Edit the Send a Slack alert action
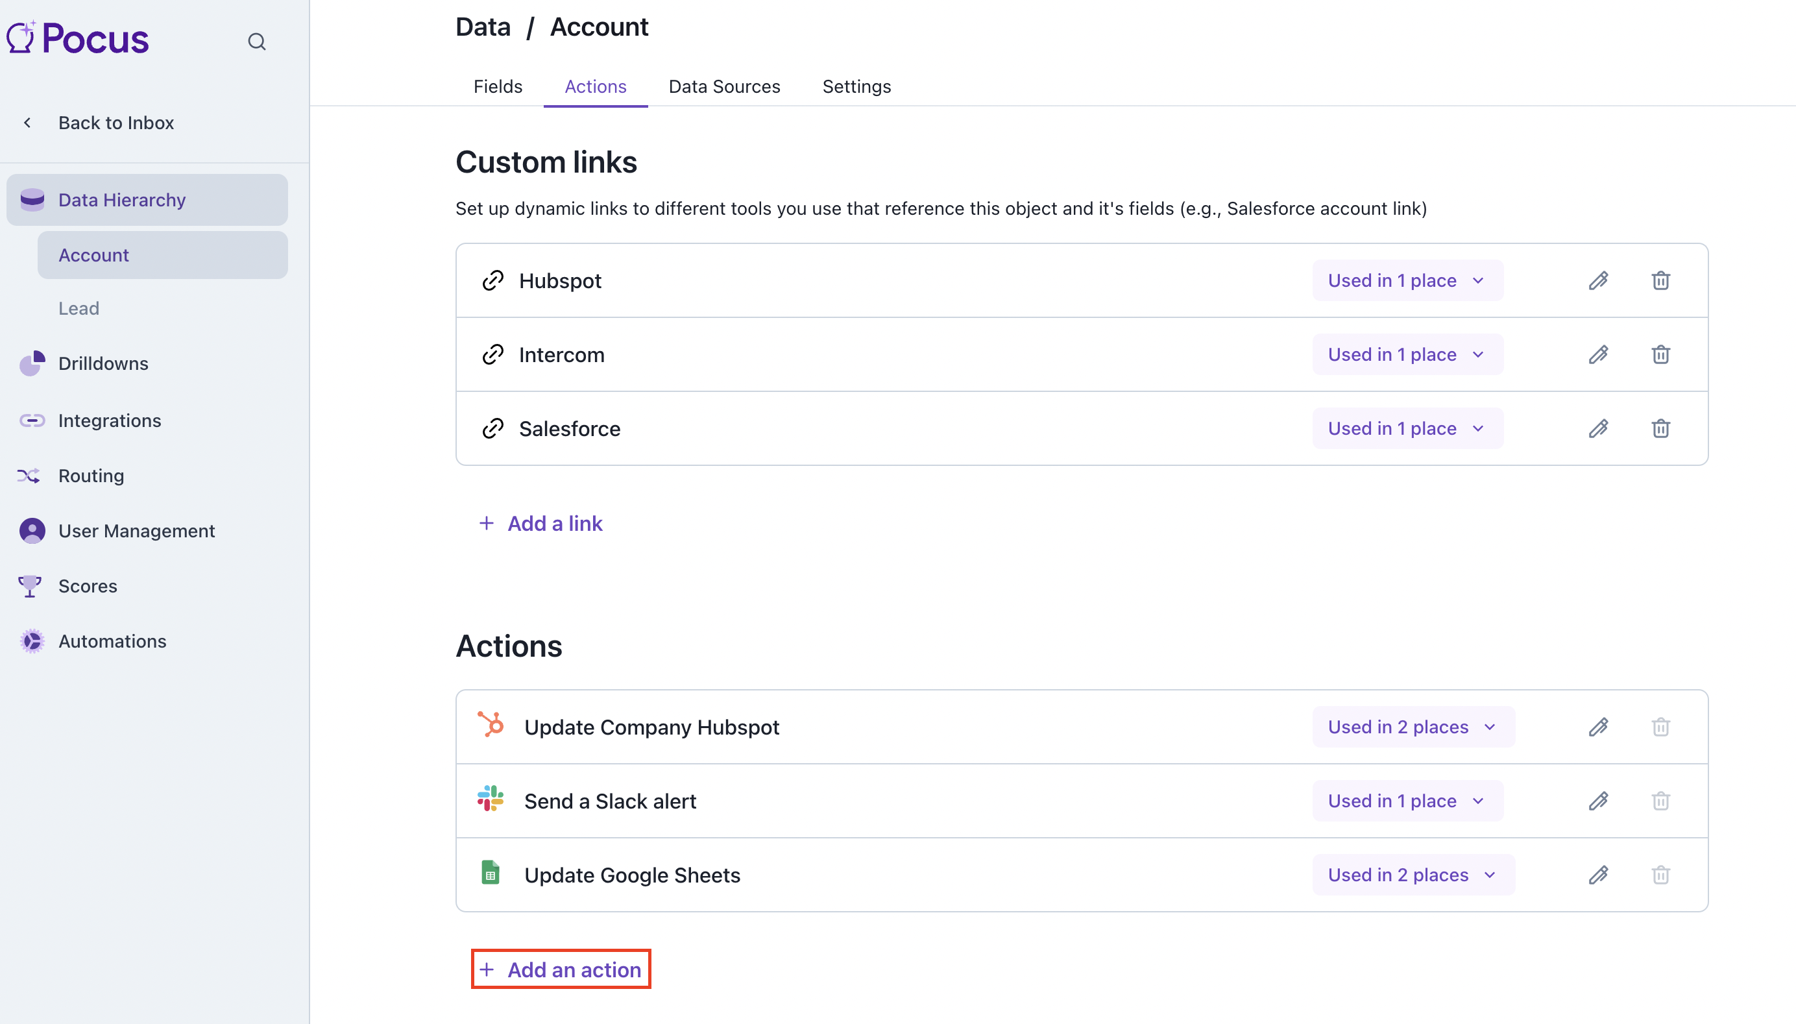 [x=1597, y=800]
